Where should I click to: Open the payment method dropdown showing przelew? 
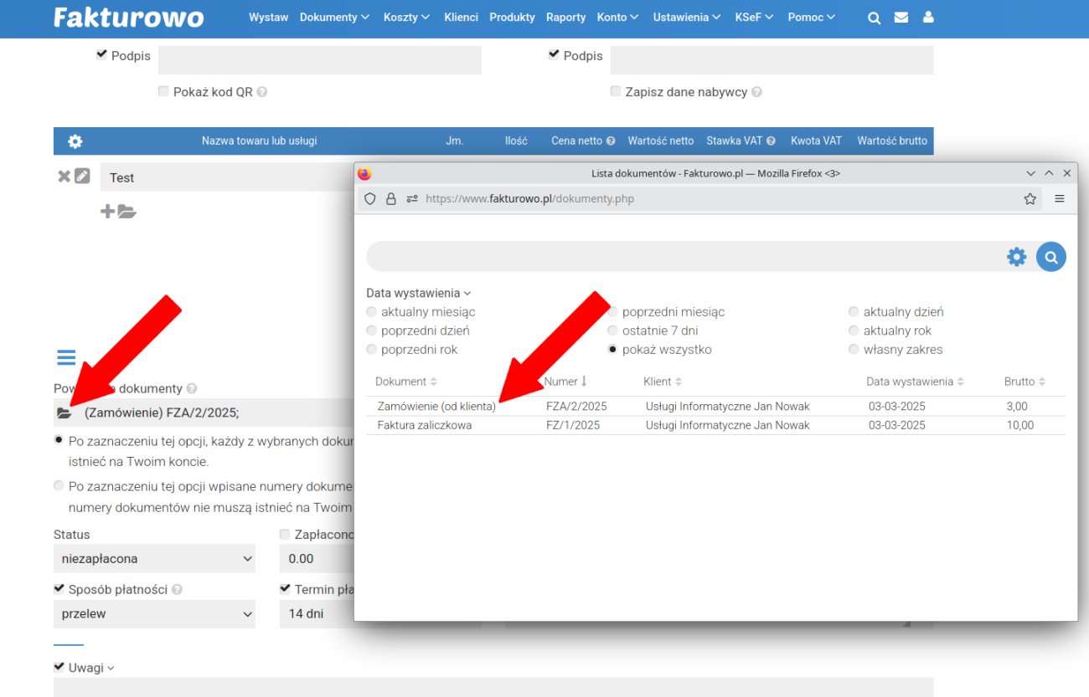[154, 614]
